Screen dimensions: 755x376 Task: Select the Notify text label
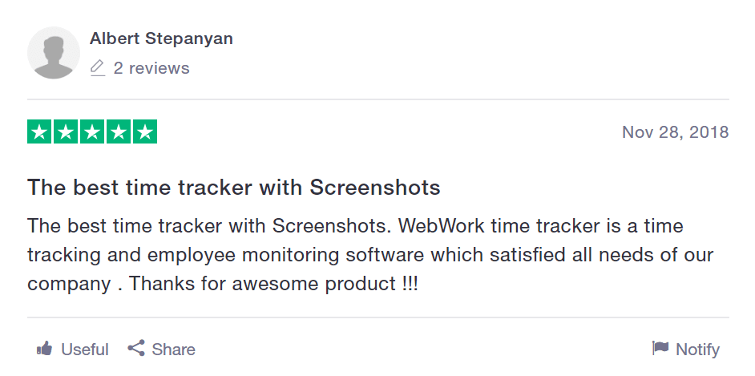point(698,350)
